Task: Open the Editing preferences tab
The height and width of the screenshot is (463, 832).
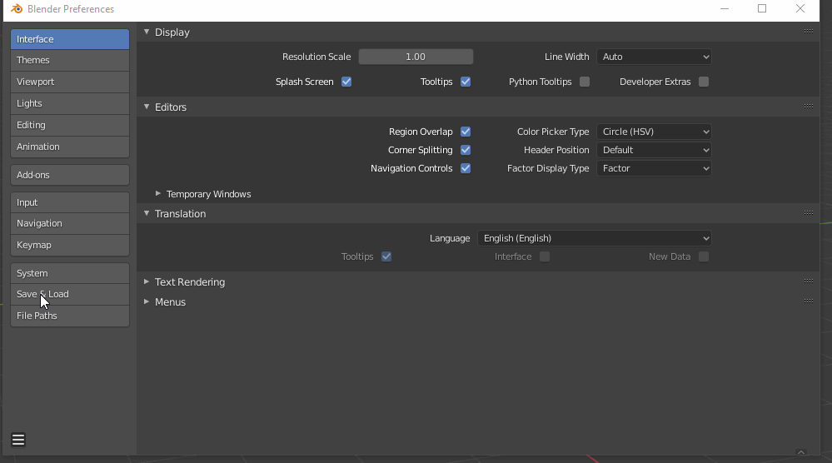Action: click(x=70, y=125)
